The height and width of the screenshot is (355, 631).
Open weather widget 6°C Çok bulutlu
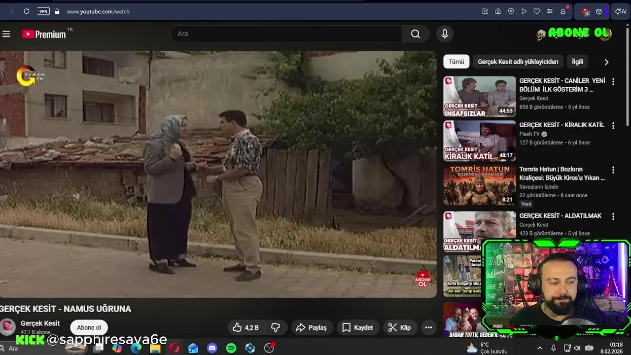pos(487,348)
